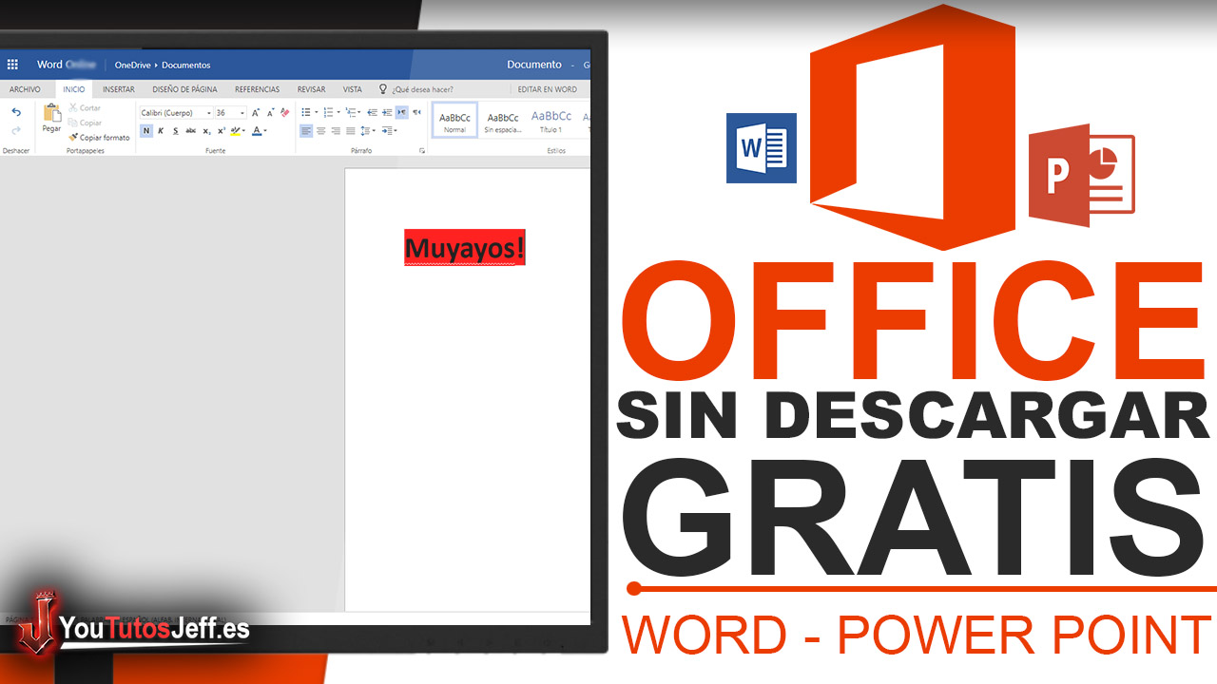
Task: Increase font size with the grow icon
Action: pos(256,112)
